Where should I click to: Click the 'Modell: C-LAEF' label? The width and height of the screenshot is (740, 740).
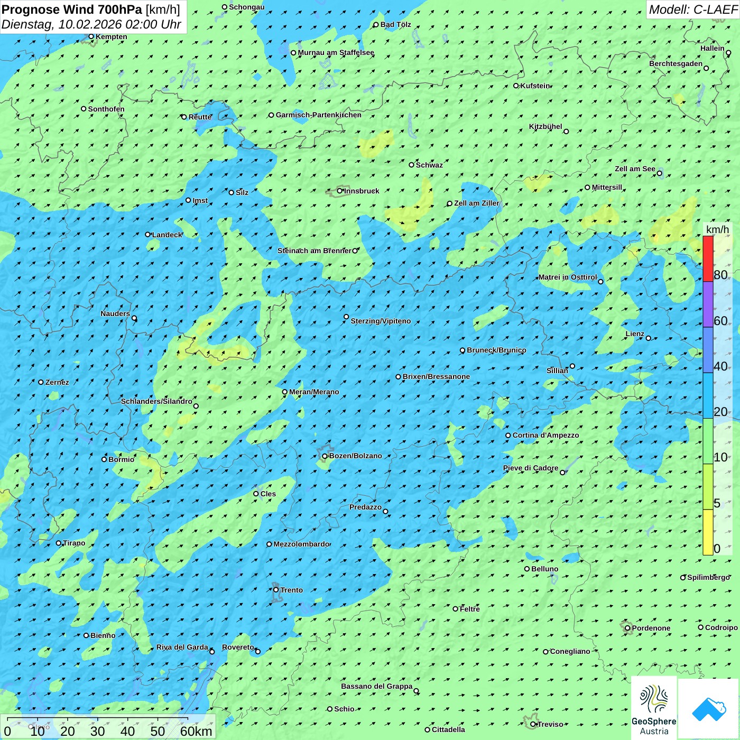[x=693, y=10]
